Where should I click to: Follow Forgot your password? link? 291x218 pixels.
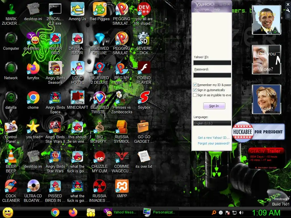point(213,143)
